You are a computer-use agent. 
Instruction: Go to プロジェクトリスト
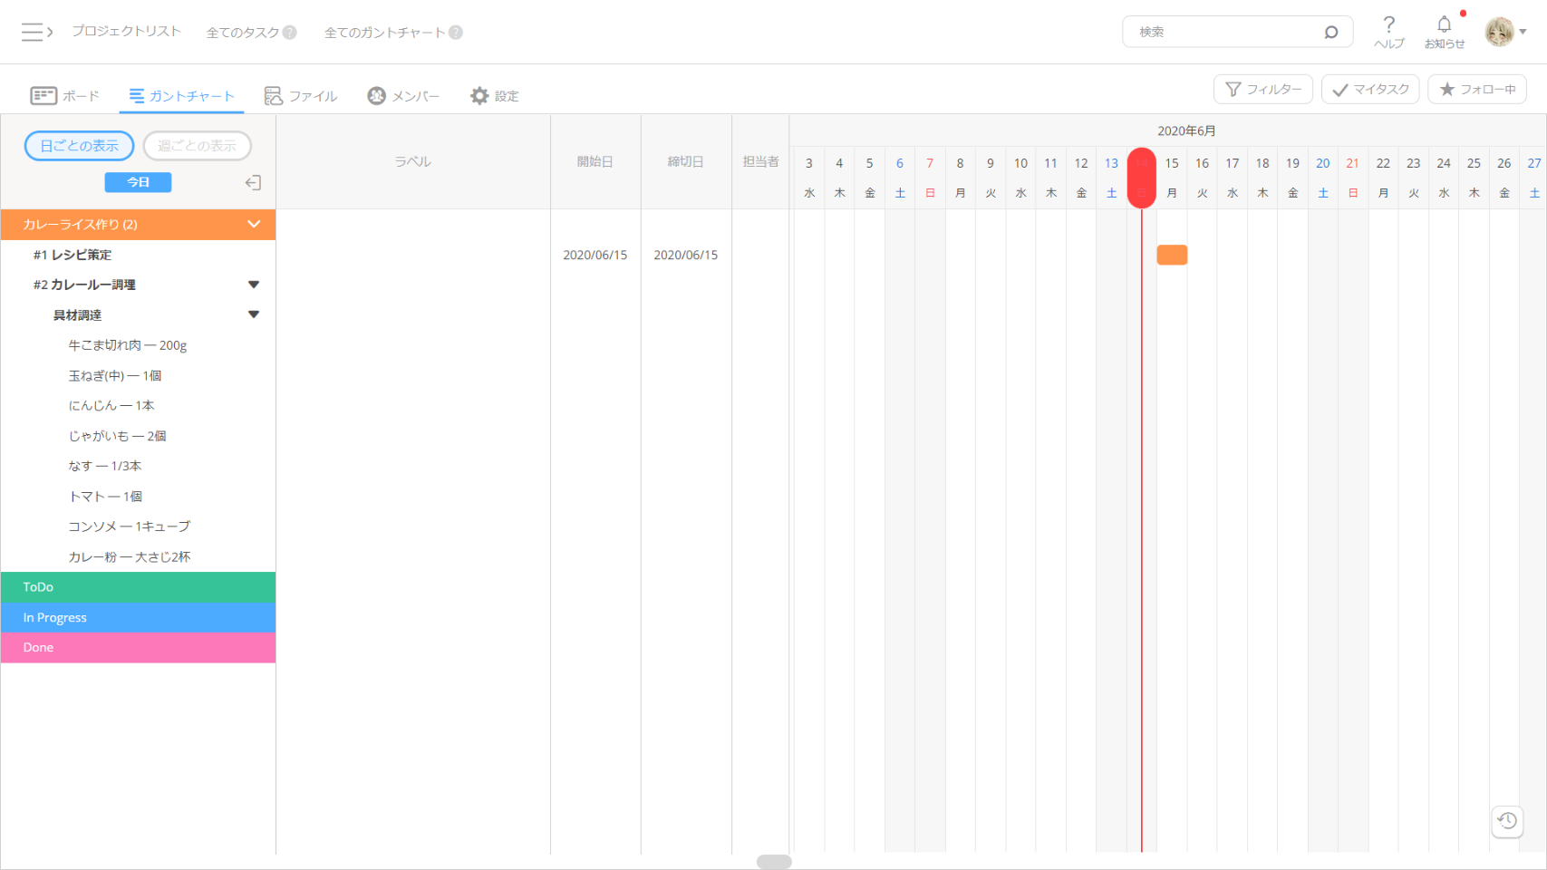pos(127,32)
